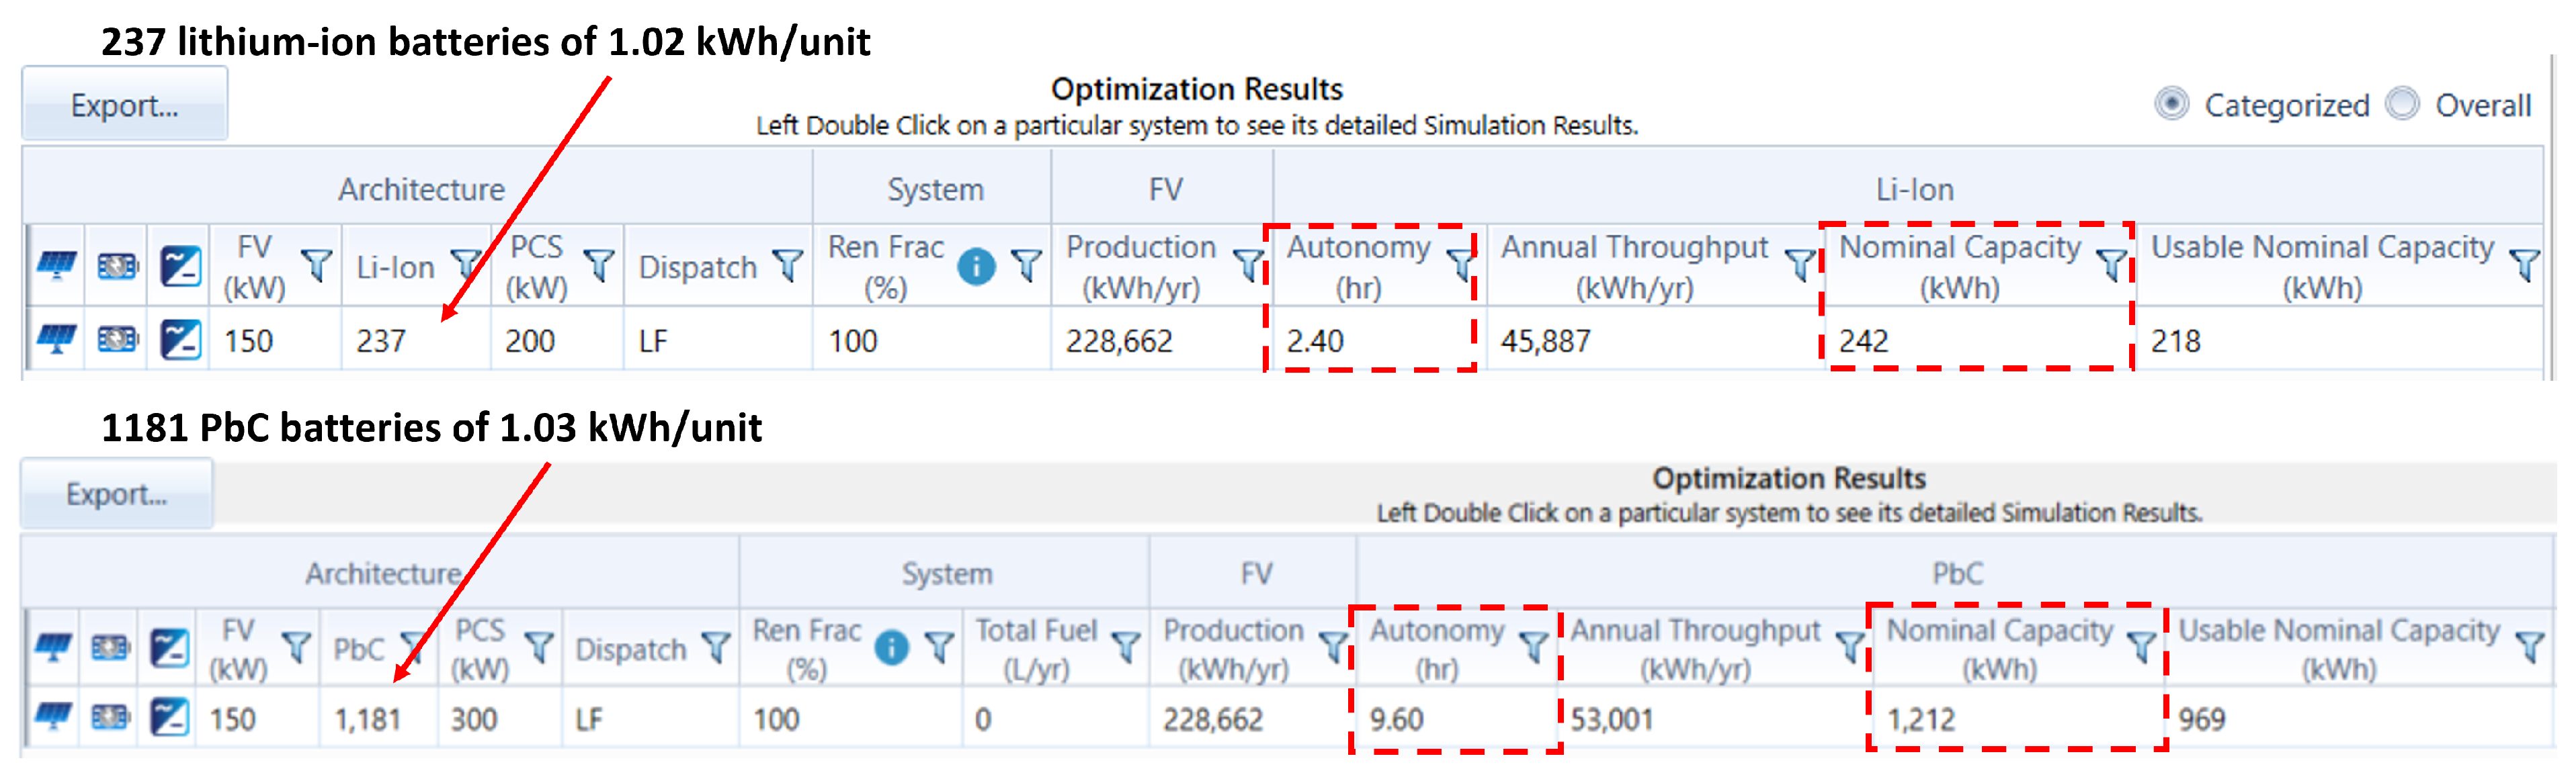This screenshot has width=2576, height=777.
Task: Select the Overall radio button
Action: [x=2401, y=104]
